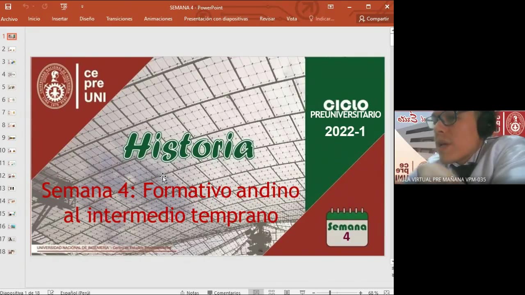Save the presentation with the floppy icon
Screen dimensions: 525x295
tap(8, 7)
